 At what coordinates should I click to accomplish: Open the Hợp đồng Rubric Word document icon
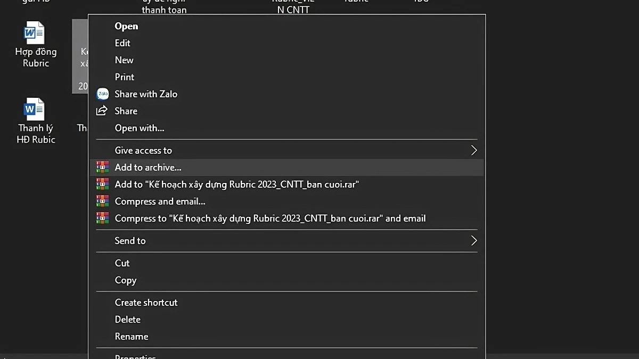(x=35, y=34)
